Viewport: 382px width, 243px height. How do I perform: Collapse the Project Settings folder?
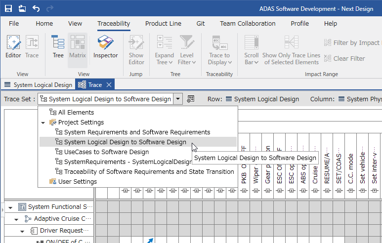point(43,122)
